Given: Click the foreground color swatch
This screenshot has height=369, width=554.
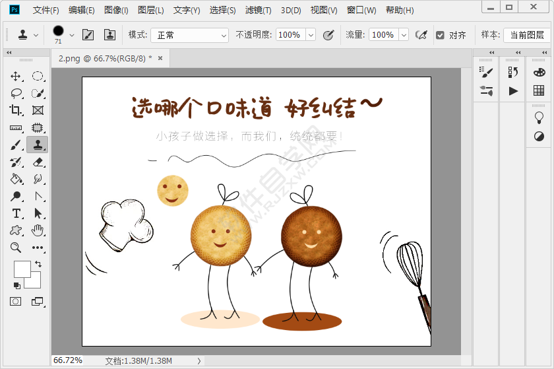Looking at the screenshot, I should pyautogui.click(x=22, y=269).
